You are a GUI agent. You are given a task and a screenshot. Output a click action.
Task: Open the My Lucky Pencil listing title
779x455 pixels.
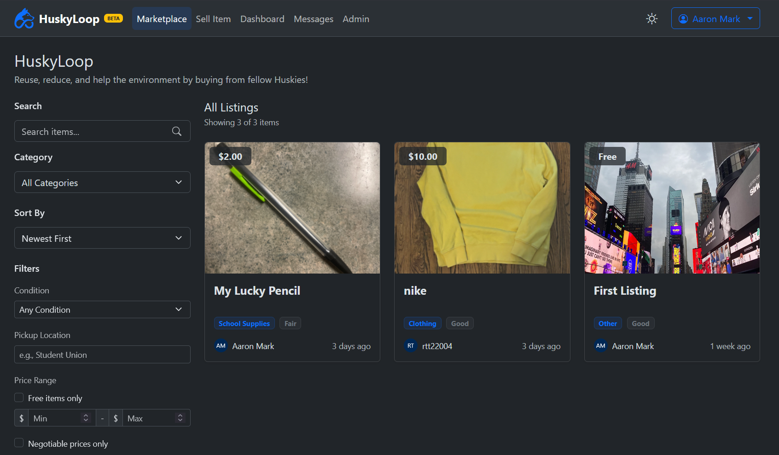[257, 291]
